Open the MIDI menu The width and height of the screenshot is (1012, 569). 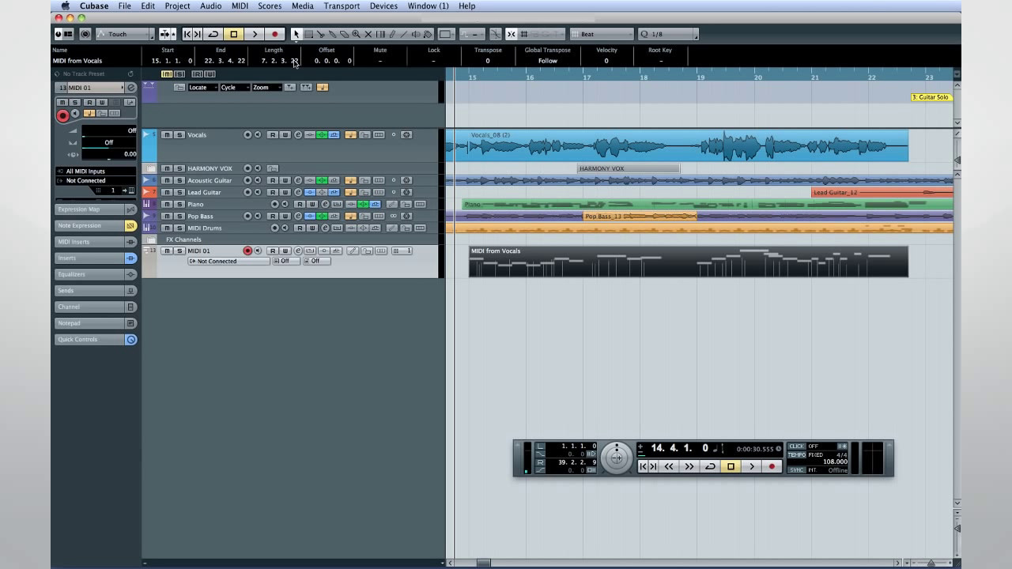(240, 6)
